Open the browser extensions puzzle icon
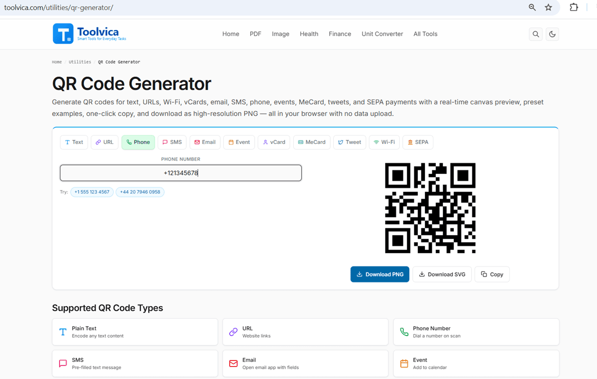Image resolution: width=597 pixels, height=379 pixels. [x=574, y=7]
